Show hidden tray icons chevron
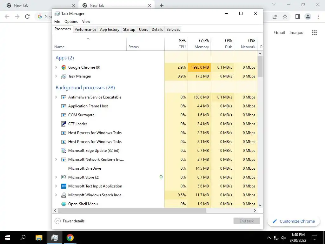Viewport: 325px width, 244px height. [269, 238]
